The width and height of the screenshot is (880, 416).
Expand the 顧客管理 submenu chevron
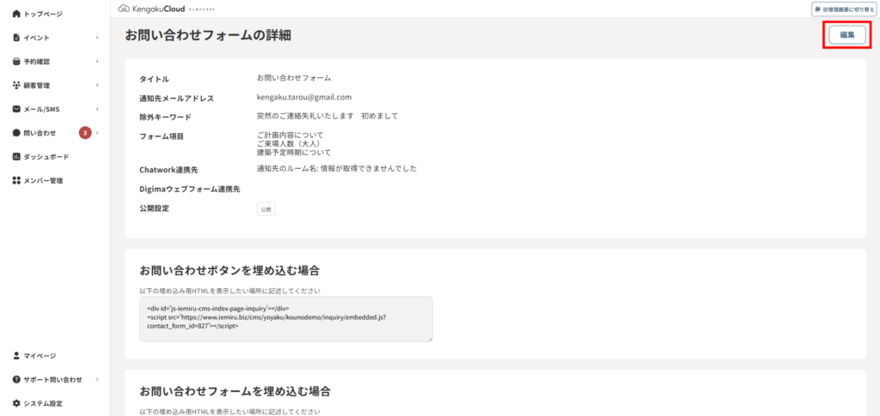pos(97,85)
